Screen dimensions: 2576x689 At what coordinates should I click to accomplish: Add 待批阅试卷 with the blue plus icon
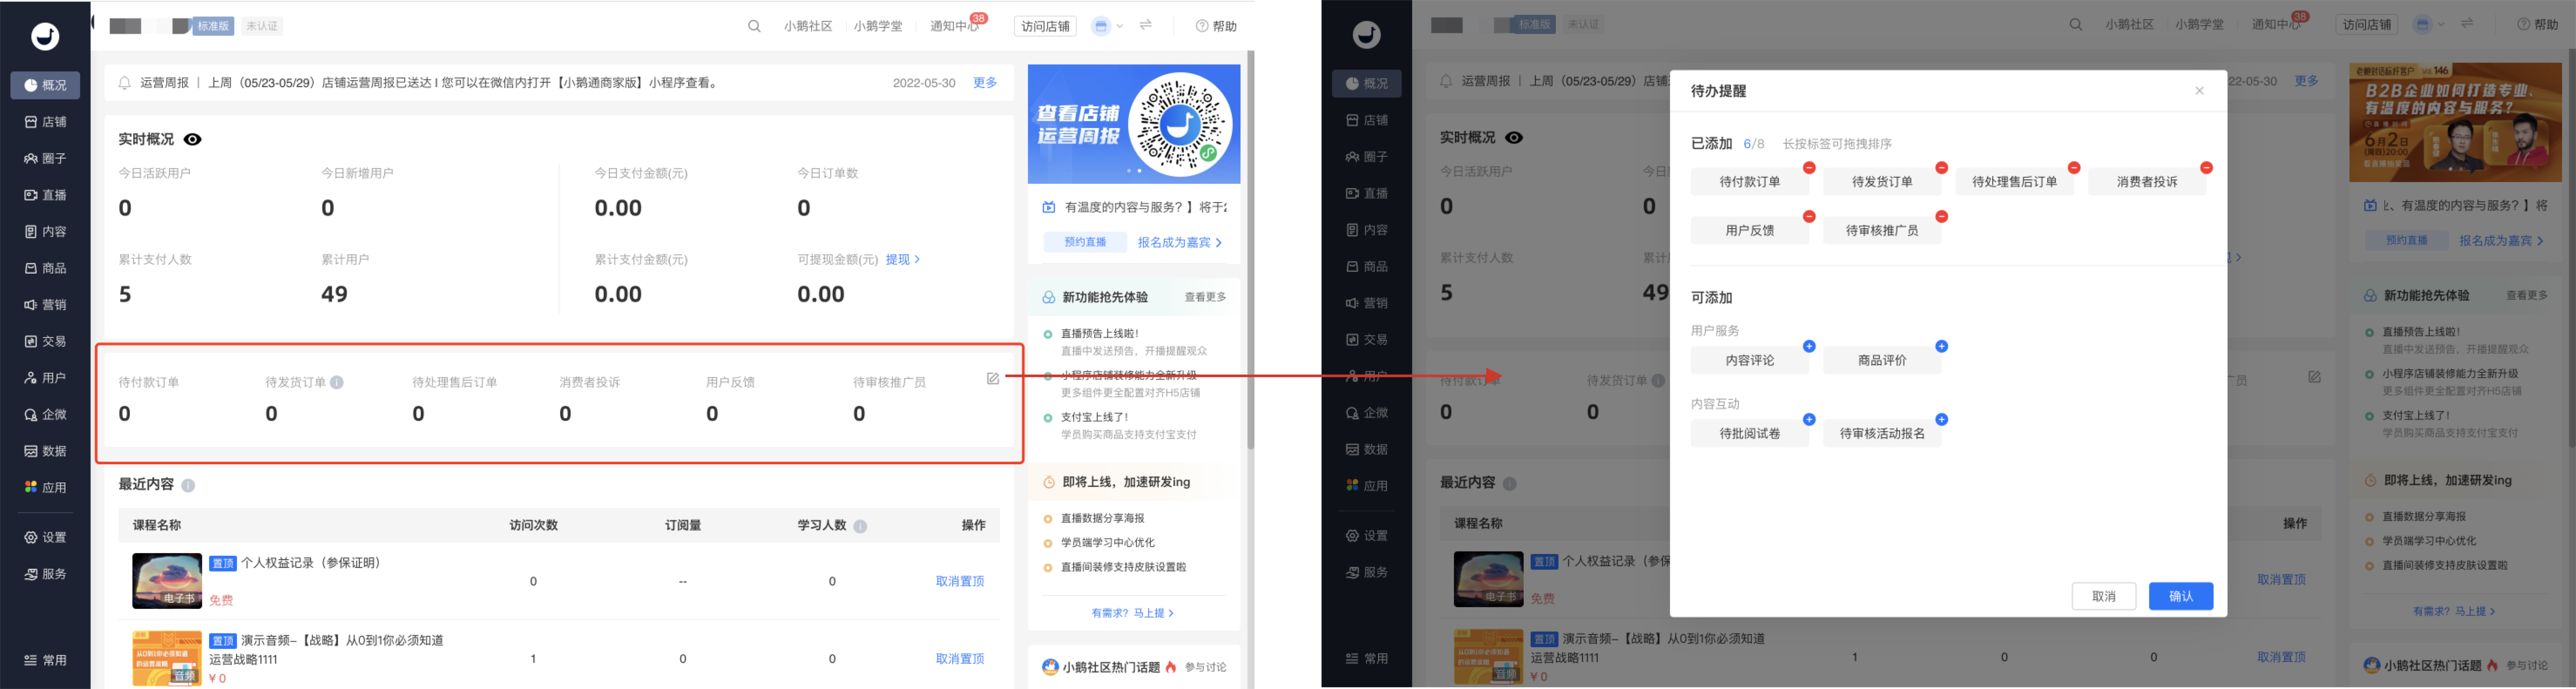(x=1809, y=420)
